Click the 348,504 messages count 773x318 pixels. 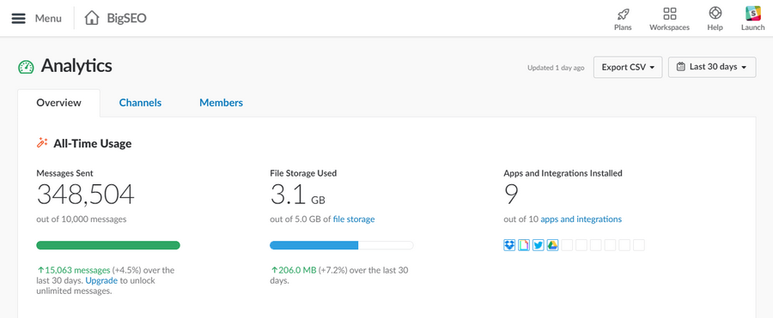coord(85,195)
